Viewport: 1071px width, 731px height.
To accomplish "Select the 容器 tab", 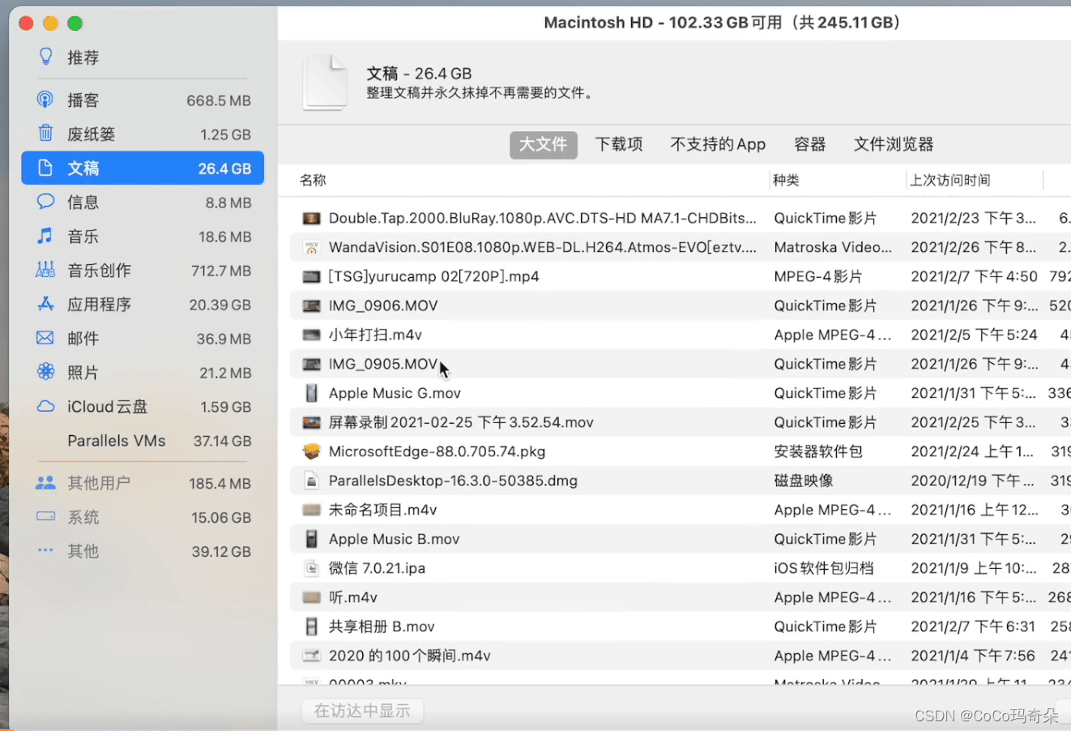I will click(809, 144).
